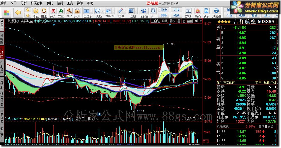Open the 工具 menu
Viewport: 281px width, 148px height.
coord(70,3)
